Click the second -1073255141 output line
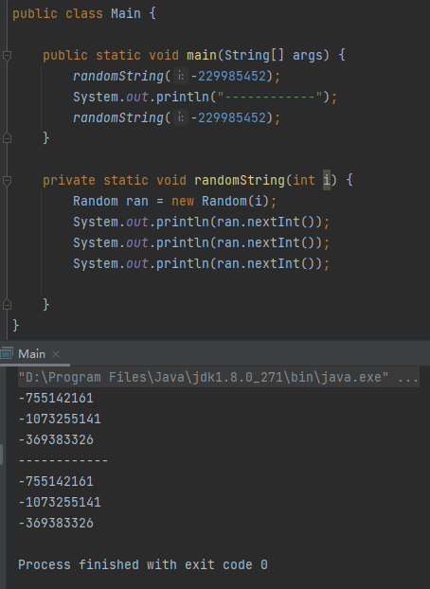 click(60, 502)
